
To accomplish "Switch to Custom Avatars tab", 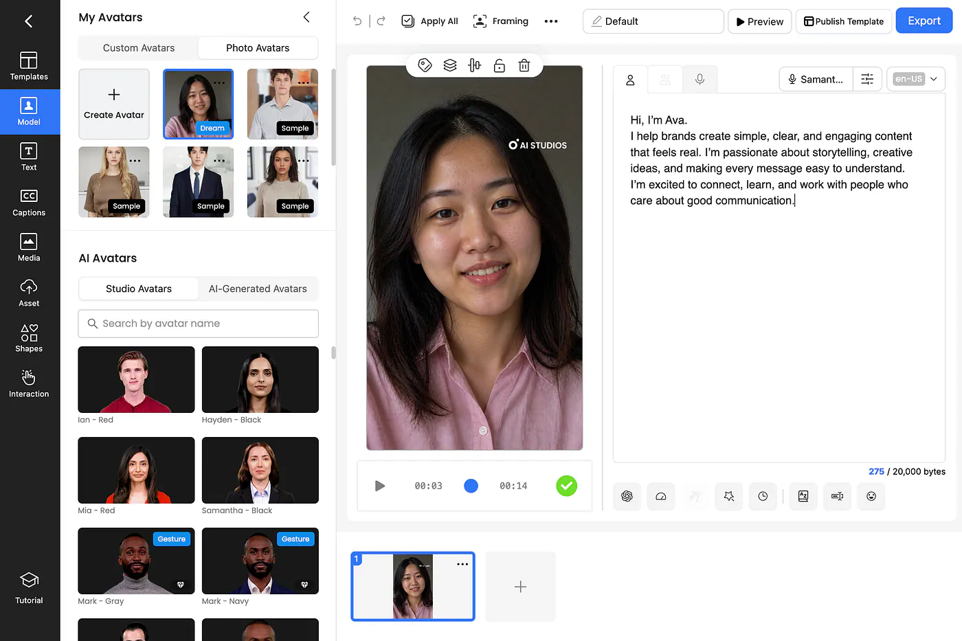I will 139,48.
